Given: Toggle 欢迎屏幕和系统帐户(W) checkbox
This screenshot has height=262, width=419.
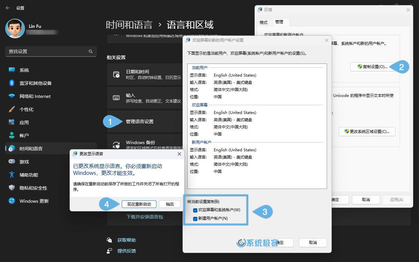Looking at the screenshot, I should pos(195,210).
